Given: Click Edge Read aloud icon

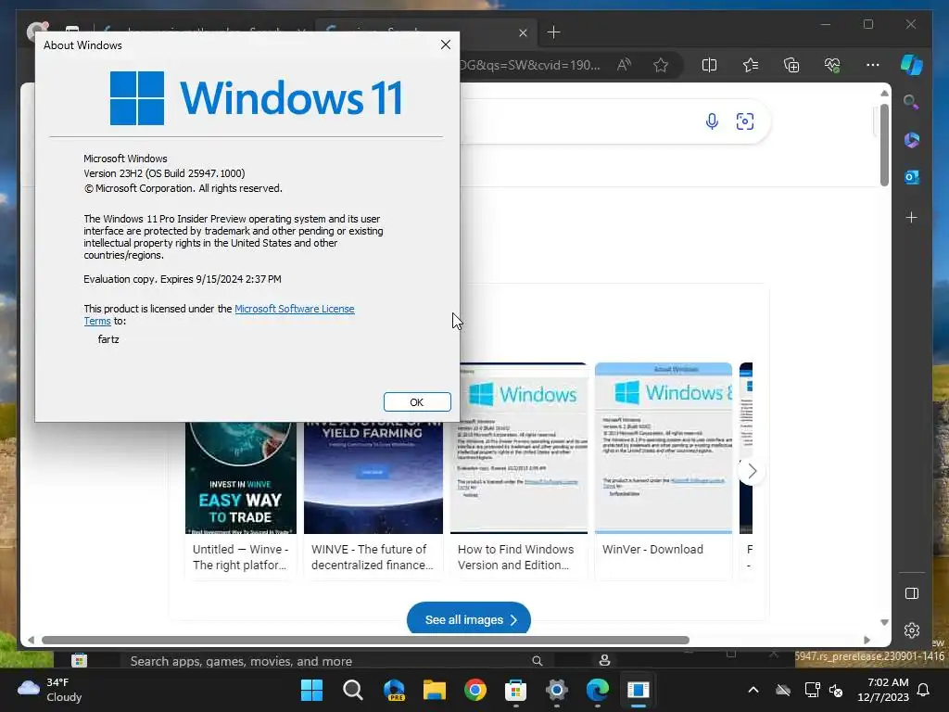Looking at the screenshot, I should pos(624,65).
